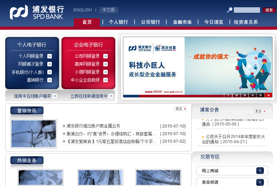277x186 pixels.
Task: Open the 首页 navigation tab
Action: coord(87,22)
